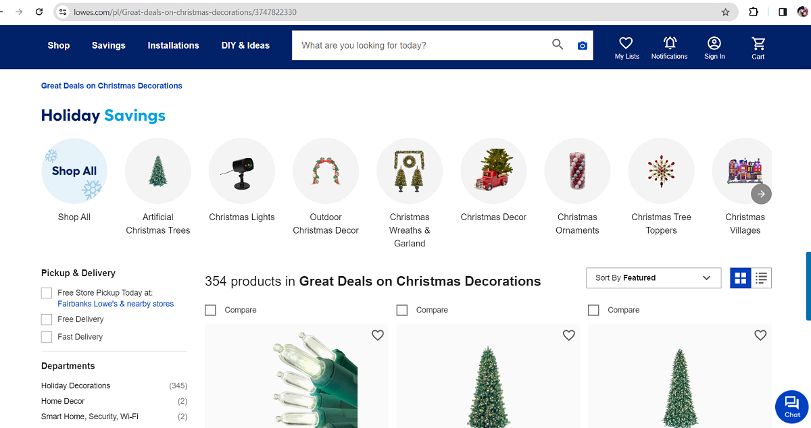Click the carousel's next arrow

(x=761, y=194)
